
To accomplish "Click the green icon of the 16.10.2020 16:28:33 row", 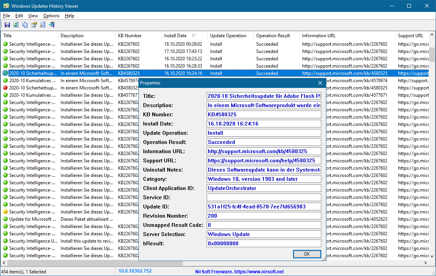I will [5, 66].
